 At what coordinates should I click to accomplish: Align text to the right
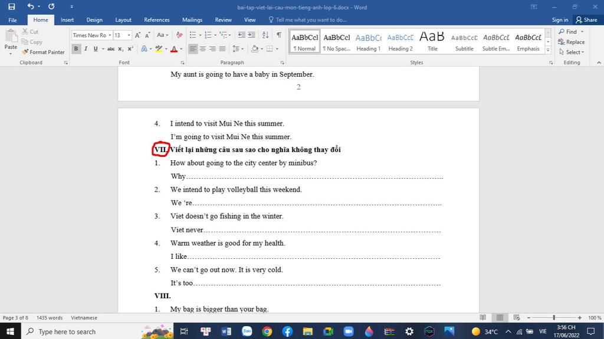pyautogui.click(x=212, y=48)
